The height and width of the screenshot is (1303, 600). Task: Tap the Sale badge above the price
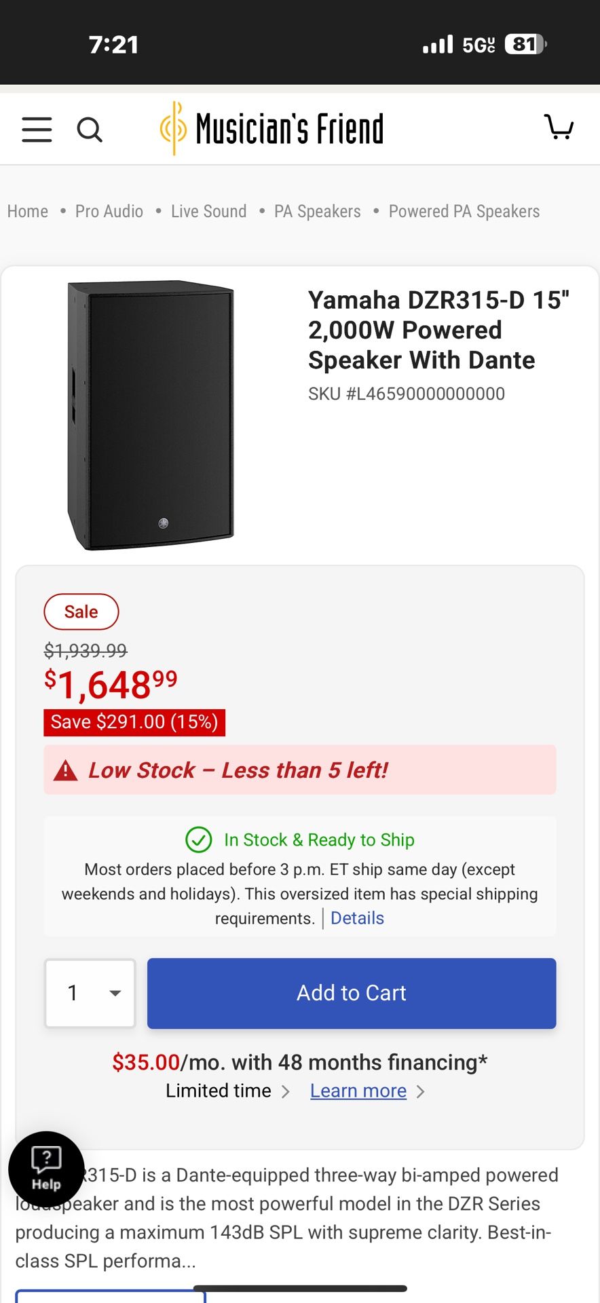[81, 611]
